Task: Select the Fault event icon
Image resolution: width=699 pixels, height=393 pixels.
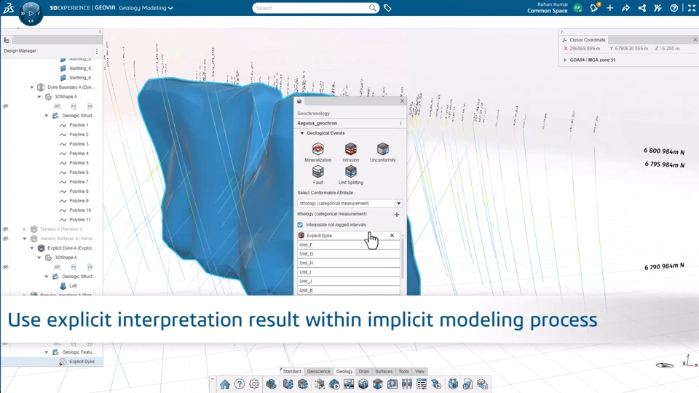Action: (x=318, y=172)
